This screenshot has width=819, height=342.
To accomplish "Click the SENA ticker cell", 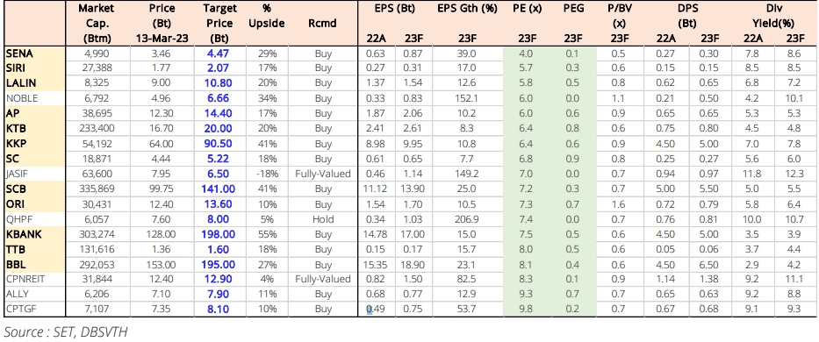I will [x=35, y=53].
